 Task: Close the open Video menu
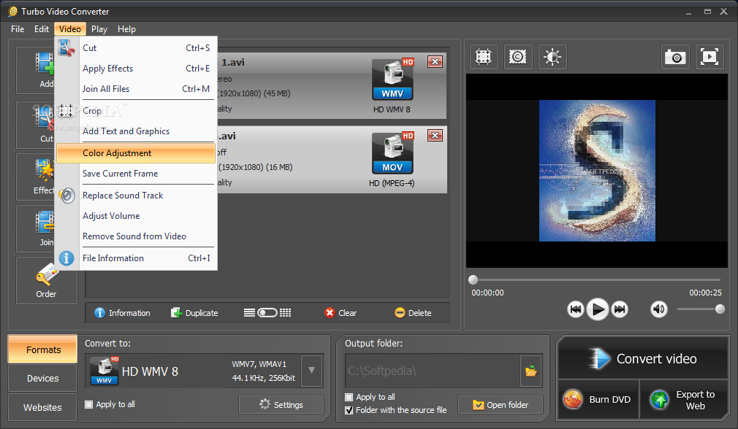click(x=70, y=29)
